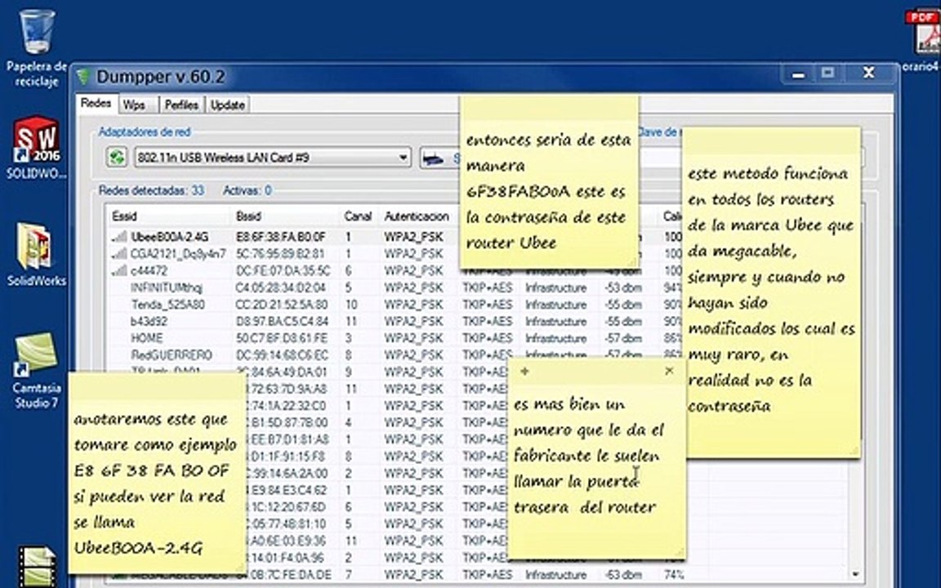Click the sticky note reading 'este metodo funciona'
The width and height of the screenshot is (941, 588).
tap(771, 292)
